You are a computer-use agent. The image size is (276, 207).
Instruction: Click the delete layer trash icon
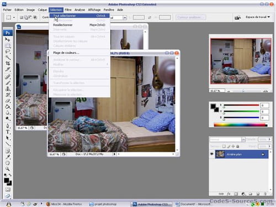[265, 194]
